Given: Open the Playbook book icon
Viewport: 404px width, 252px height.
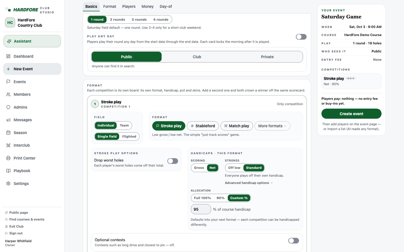Looking at the screenshot, I should click(x=8, y=171).
